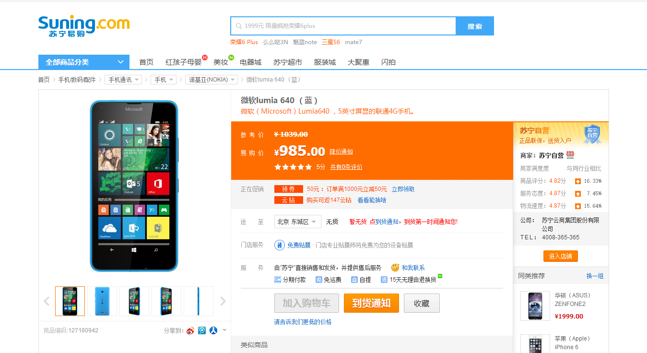The image size is (647, 353).
Task: Click the right arrow of the image carousel
Action: pyautogui.click(x=223, y=301)
